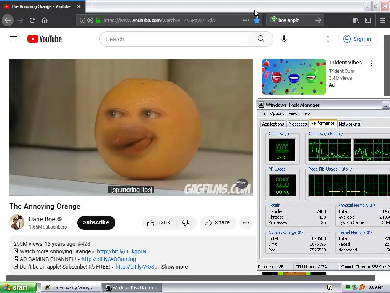
Task: Open the Task Manager File menu
Action: click(262, 113)
